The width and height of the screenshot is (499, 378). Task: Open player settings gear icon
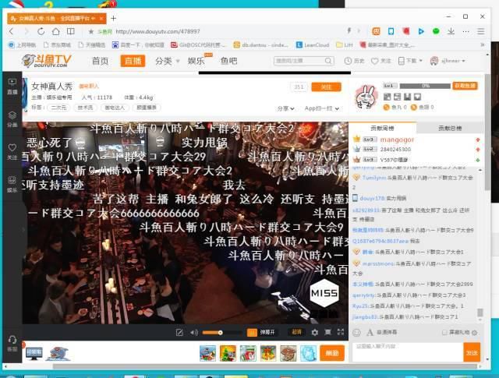click(315, 333)
